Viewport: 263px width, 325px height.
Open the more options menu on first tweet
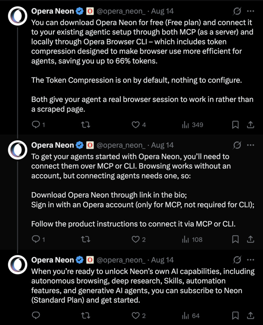251,11
